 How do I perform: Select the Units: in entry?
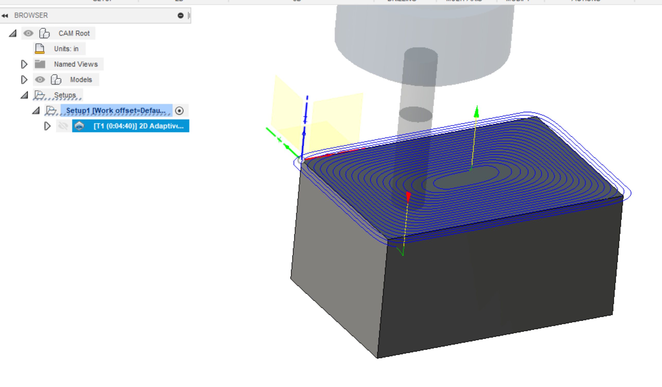point(66,49)
